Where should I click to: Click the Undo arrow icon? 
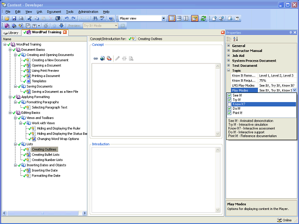(x=66, y=19)
